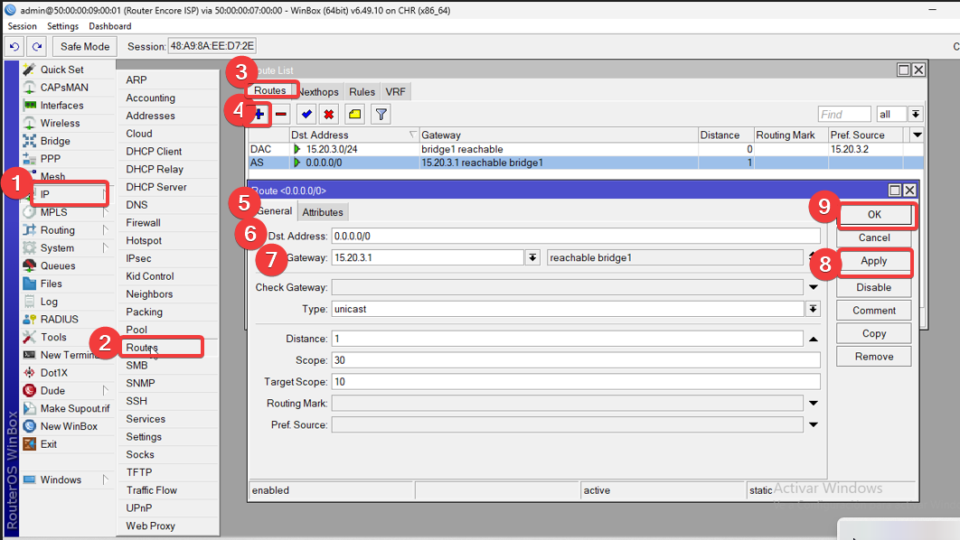
Task: Expand the Routing Mark field arrow
Action: coord(813,403)
